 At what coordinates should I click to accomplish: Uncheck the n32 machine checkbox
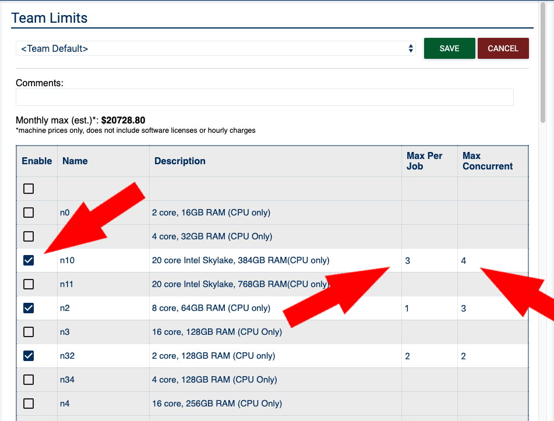click(29, 356)
